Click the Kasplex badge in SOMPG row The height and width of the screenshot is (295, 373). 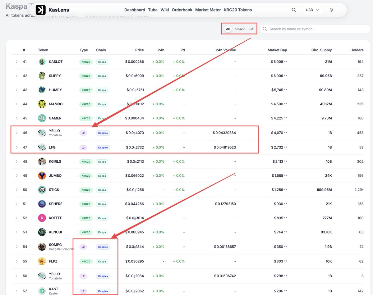(103, 247)
